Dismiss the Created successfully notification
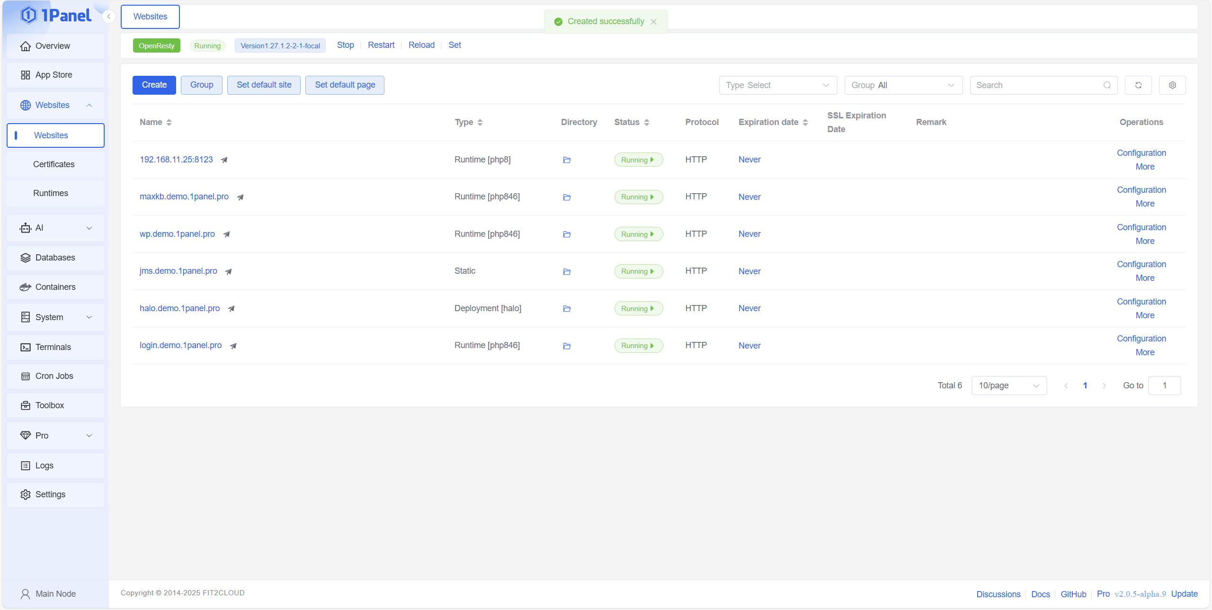Image resolution: width=1212 pixels, height=610 pixels. pyautogui.click(x=653, y=22)
